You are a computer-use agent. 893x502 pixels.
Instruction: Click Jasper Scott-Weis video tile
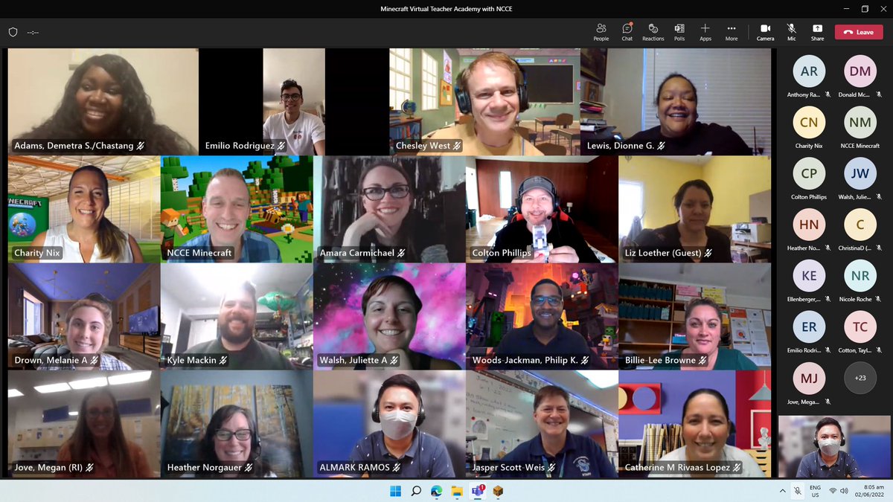point(542,424)
